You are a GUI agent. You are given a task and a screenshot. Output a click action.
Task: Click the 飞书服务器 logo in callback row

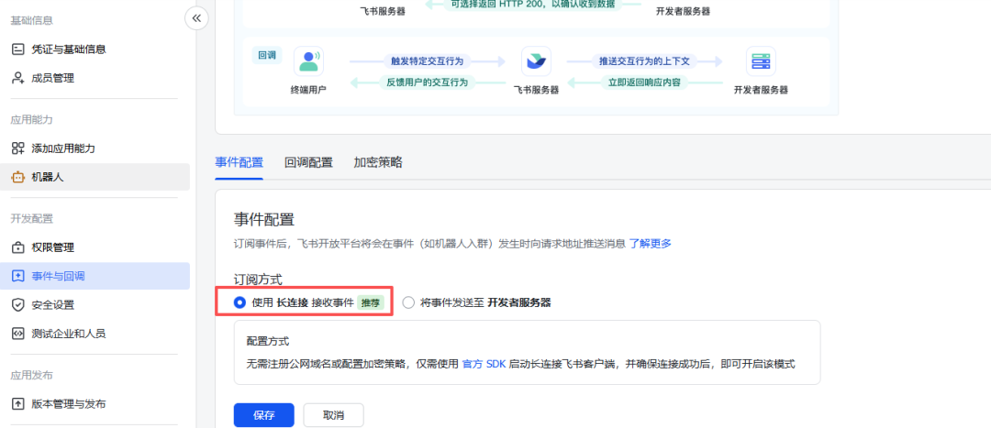pos(536,61)
